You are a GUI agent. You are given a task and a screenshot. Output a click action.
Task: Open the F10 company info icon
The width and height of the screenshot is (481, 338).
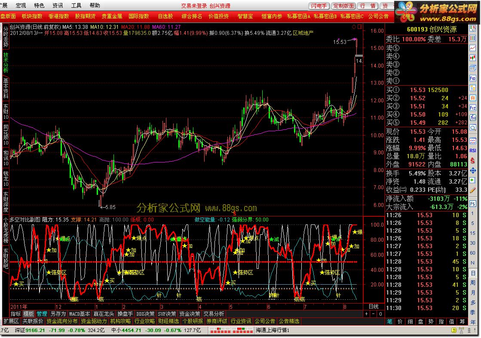(473, 78)
